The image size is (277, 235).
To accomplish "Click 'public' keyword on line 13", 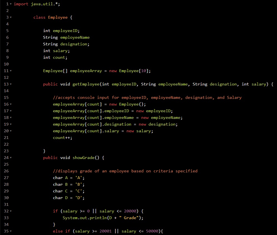I will [50, 84].
